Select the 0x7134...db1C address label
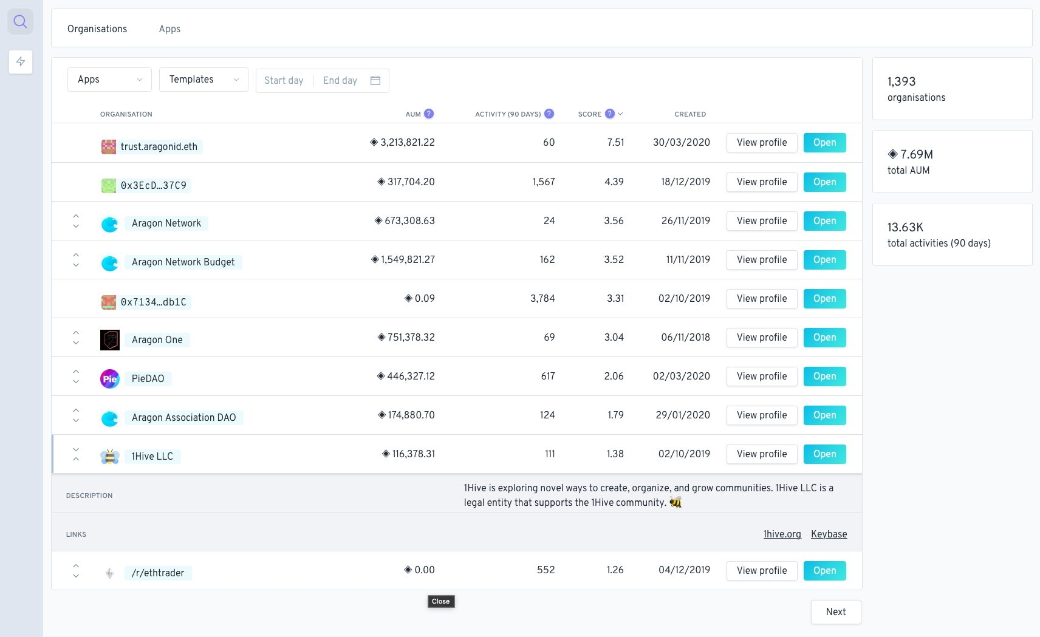 click(x=154, y=302)
